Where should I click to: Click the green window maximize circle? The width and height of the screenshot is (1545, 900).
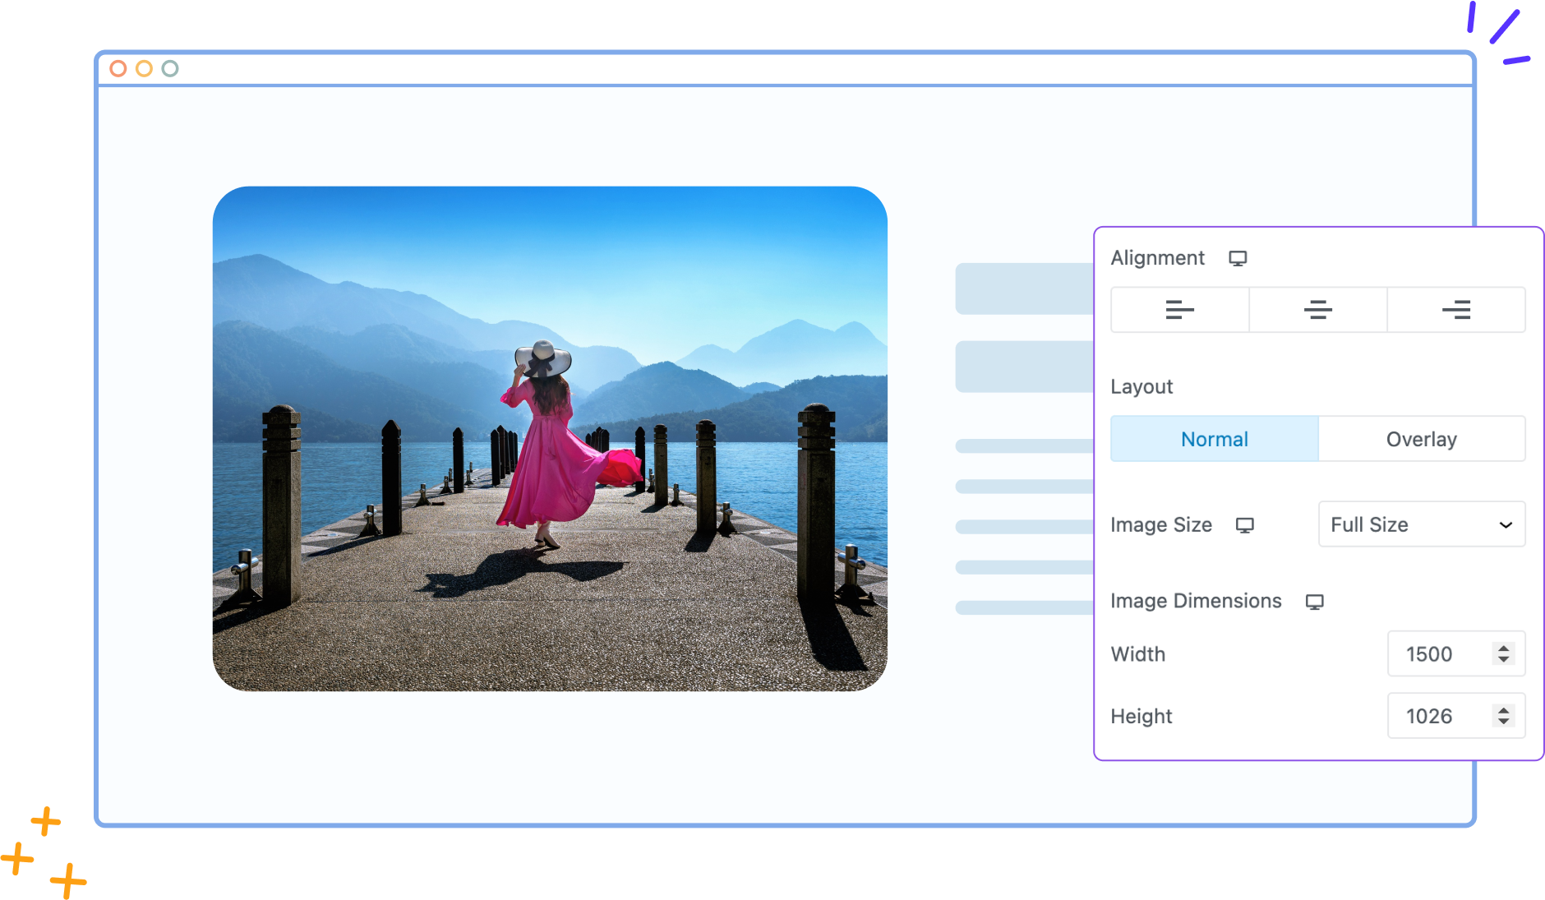[170, 69]
